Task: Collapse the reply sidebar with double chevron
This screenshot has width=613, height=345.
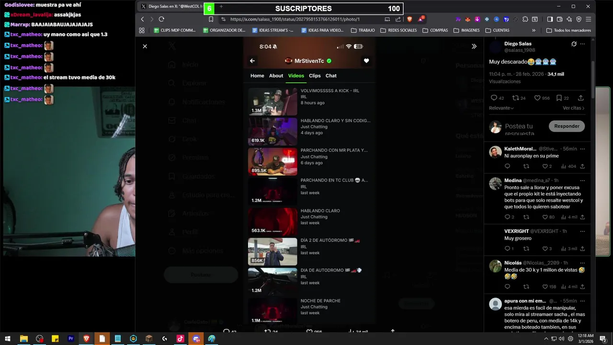Action: 474,46
